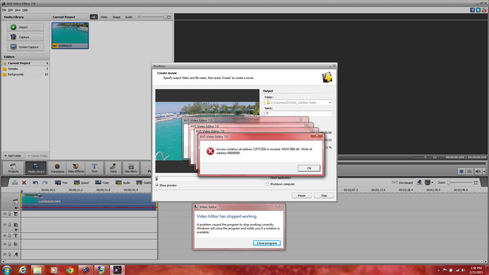Toggle visibility of the text track
This screenshot has width=489, height=275.
(x=5, y=236)
